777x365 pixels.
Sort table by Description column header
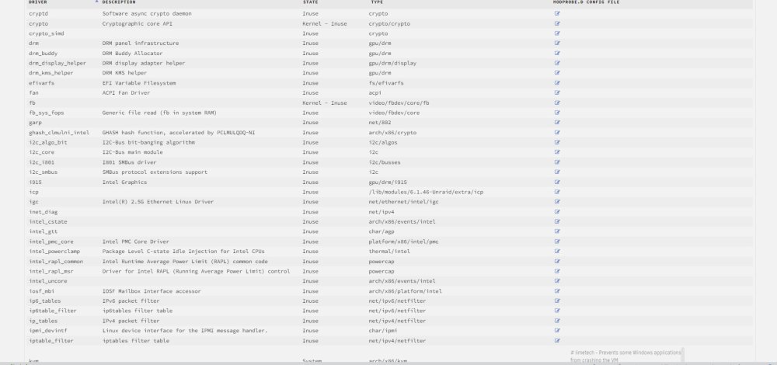(118, 2)
